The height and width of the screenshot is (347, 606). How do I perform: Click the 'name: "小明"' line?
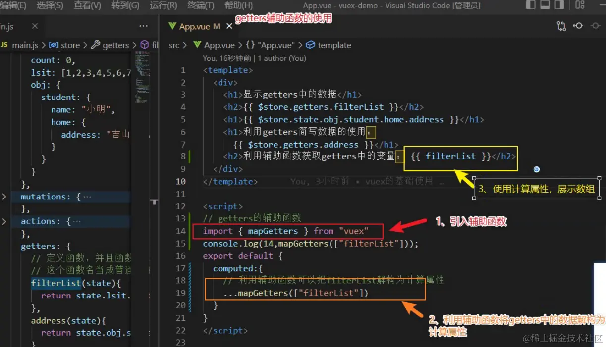[83, 109]
